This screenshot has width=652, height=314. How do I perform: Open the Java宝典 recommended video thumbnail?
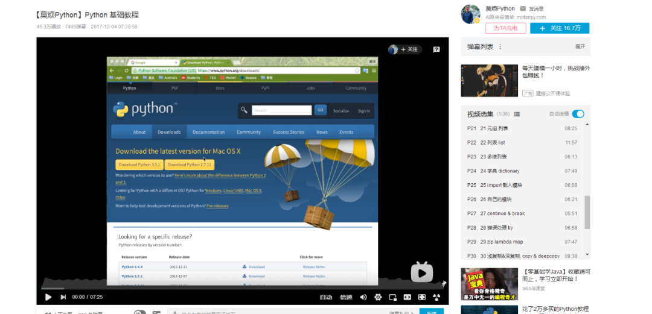coord(489,284)
